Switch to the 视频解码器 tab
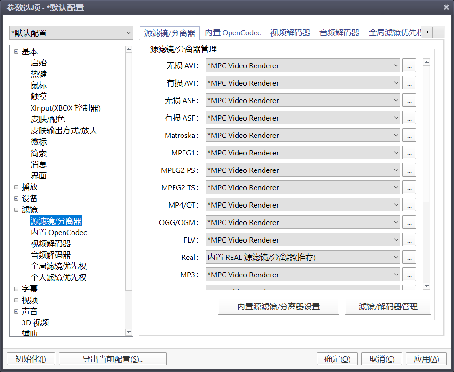The width and height of the screenshot is (454, 372). [290, 33]
